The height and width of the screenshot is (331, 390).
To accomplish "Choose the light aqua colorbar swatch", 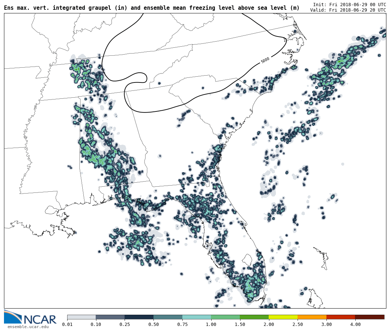I will (196, 317).
